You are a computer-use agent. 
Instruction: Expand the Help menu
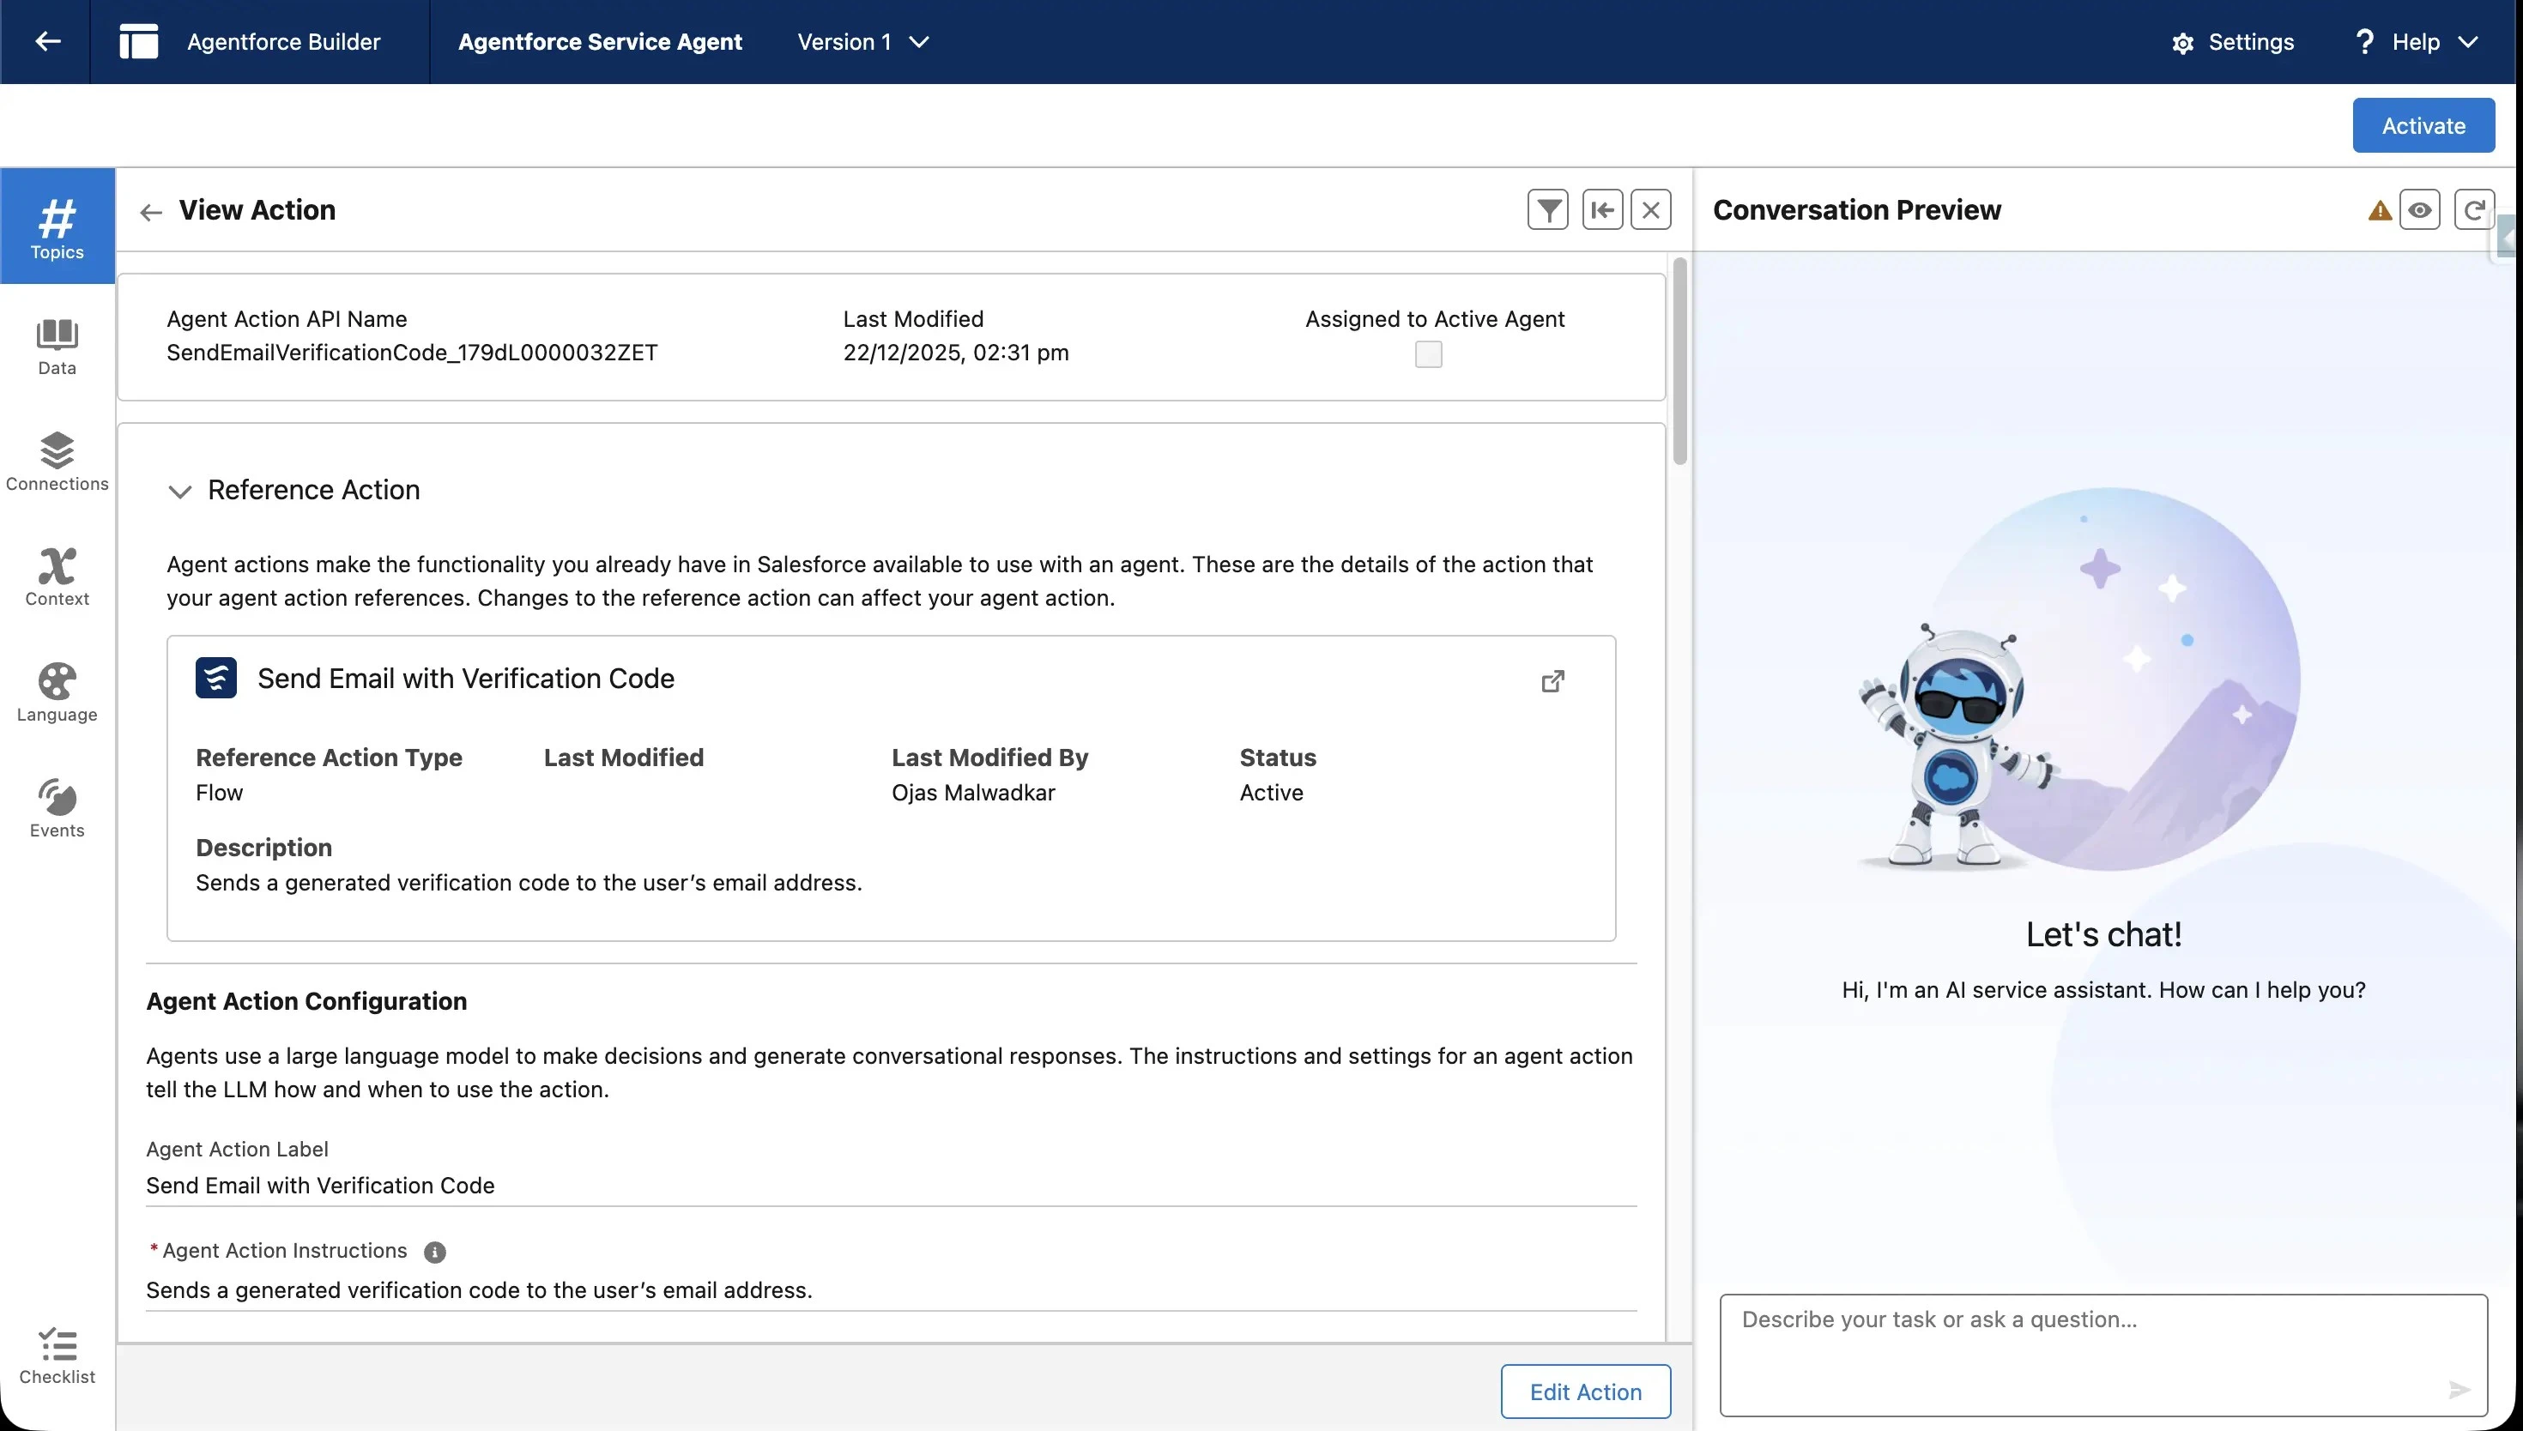pyautogui.click(x=2416, y=41)
